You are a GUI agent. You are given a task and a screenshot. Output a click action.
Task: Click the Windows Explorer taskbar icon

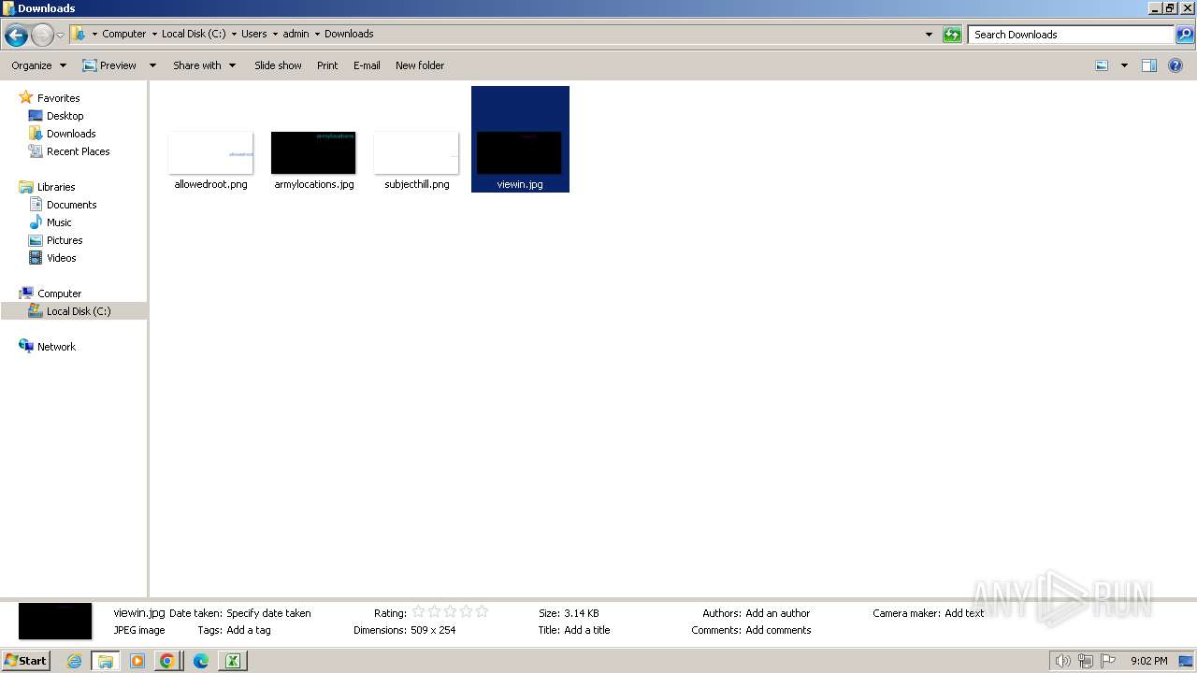[106, 661]
